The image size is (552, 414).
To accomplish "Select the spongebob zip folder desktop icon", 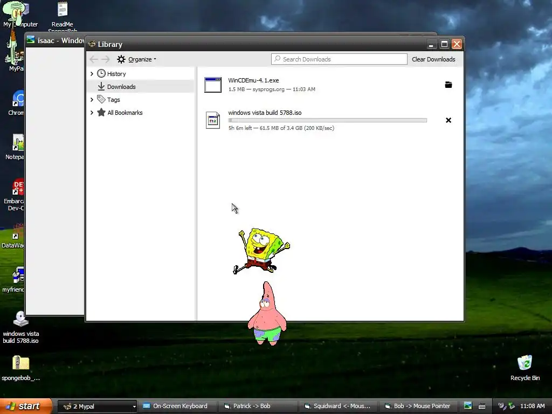I will click(x=21, y=368).
